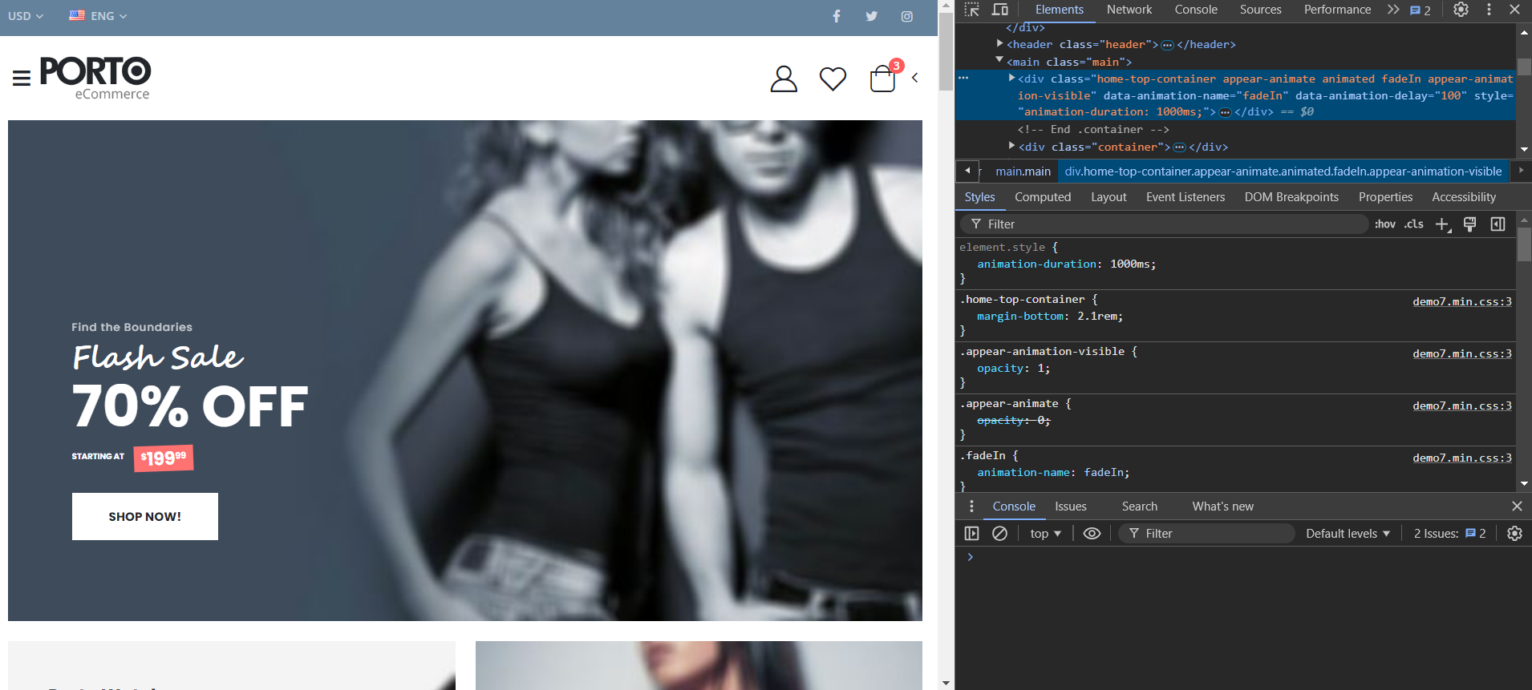Viewport: 1532px width, 690px height.
Task: Toggle the .cls class editor
Action: [1413, 224]
